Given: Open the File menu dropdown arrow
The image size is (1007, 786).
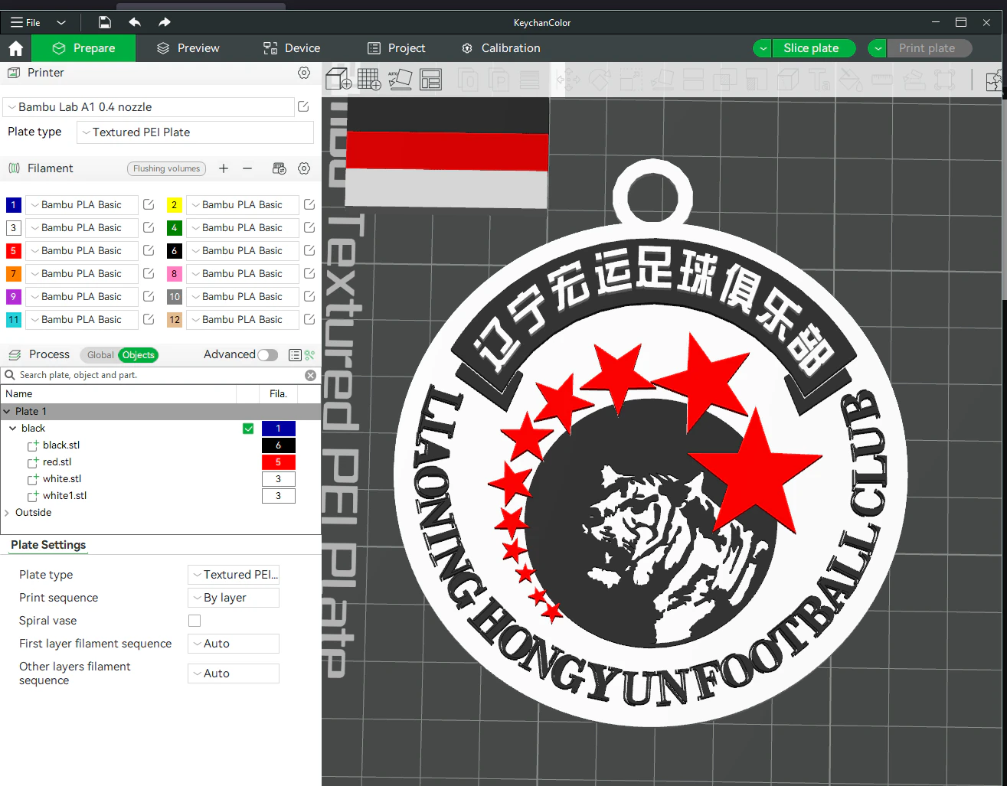Looking at the screenshot, I should click(61, 22).
